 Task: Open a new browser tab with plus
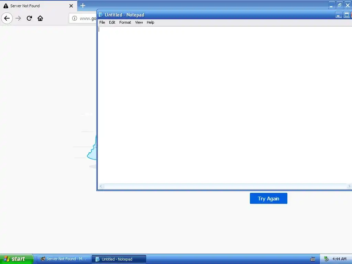(82, 5)
